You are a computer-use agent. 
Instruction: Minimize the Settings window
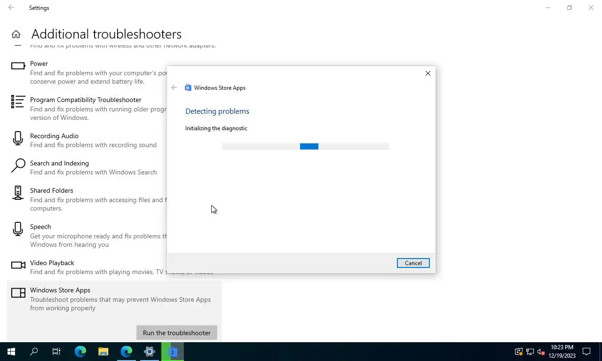pos(548,8)
